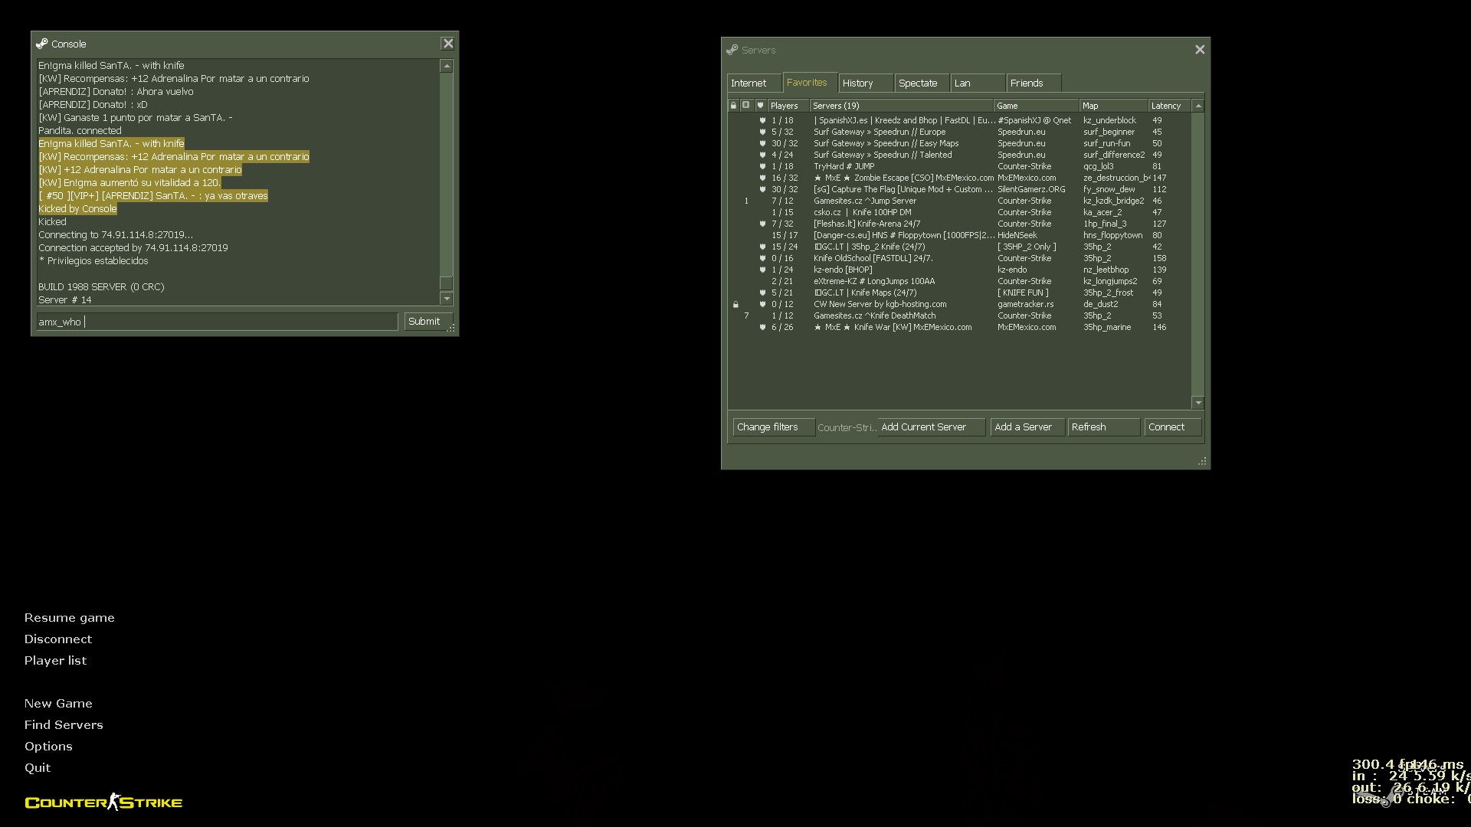Screen dimensions: 1471x827
Task: Click the Connect button
Action: point(1173,427)
